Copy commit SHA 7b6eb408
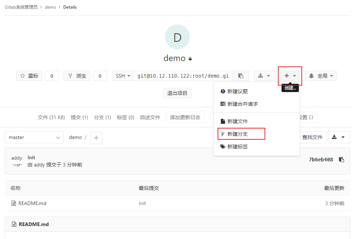The image size is (352, 239). (x=341, y=160)
